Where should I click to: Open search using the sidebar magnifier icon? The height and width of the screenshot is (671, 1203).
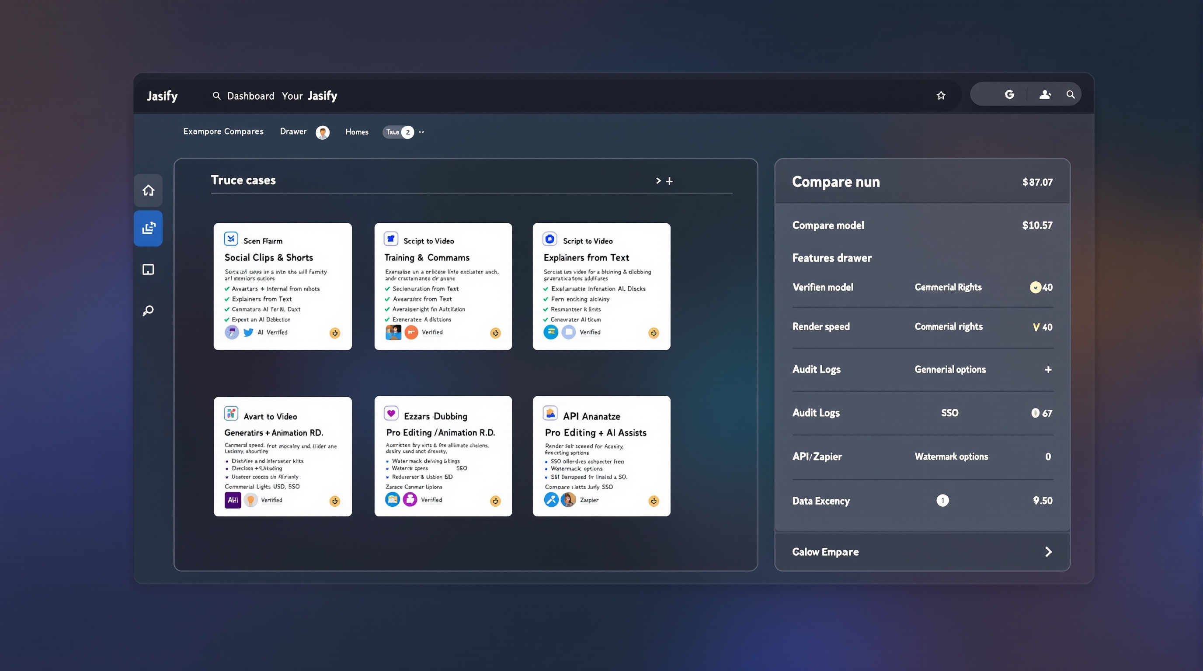click(x=148, y=310)
